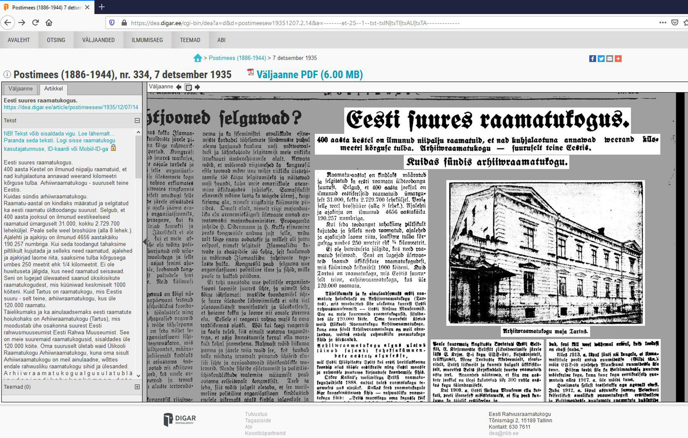Expand the Teemad (0) section
This screenshot has height=438, width=688.
tap(137, 387)
